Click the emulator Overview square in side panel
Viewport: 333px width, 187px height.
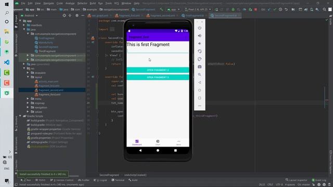click(199, 98)
